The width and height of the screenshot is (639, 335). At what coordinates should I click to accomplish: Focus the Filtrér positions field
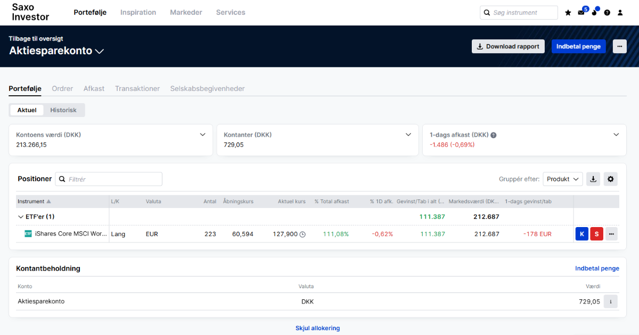point(109,179)
